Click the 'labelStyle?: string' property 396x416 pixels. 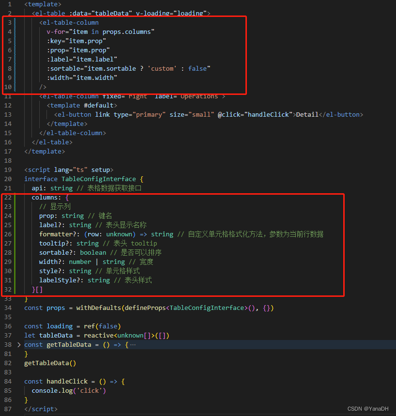click(75, 280)
